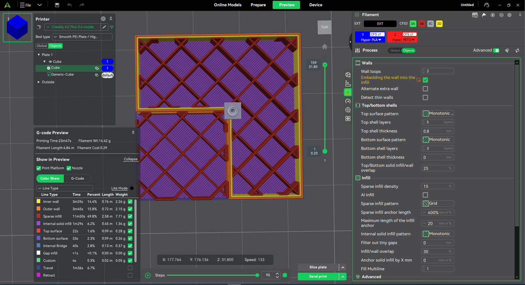Toggle the Advanced process switch

click(x=496, y=50)
